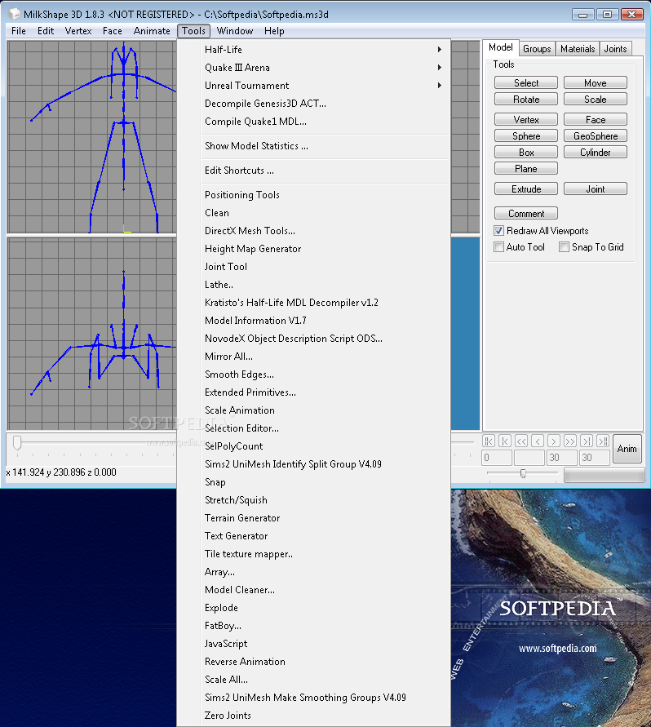The width and height of the screenshot is (651, 727).
Task: Expand the Quake III Arena submenu arrow
Action: [x=439, y=67]
